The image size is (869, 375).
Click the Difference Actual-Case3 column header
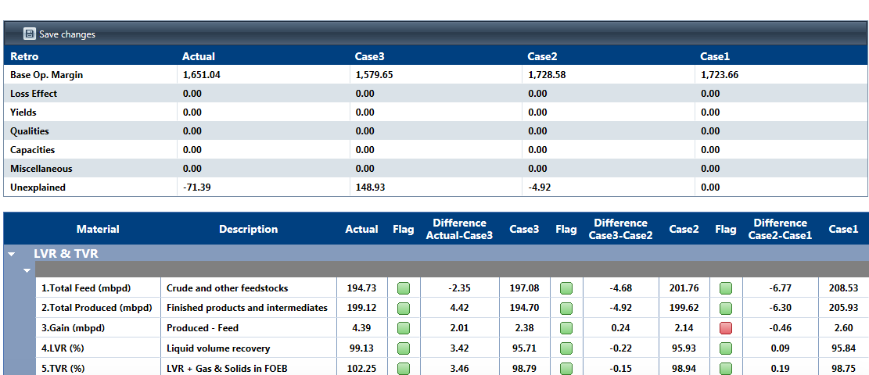point(459,229)
